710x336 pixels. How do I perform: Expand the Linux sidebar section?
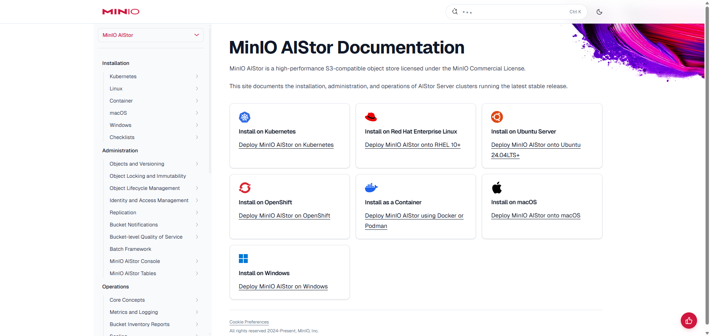pyautogui.click(x=197, y=89)
